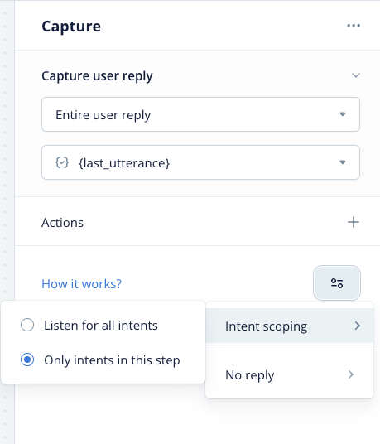Click the Actions section label
The width and height of the screenshot is (380, 444).
tap(63, 223)
